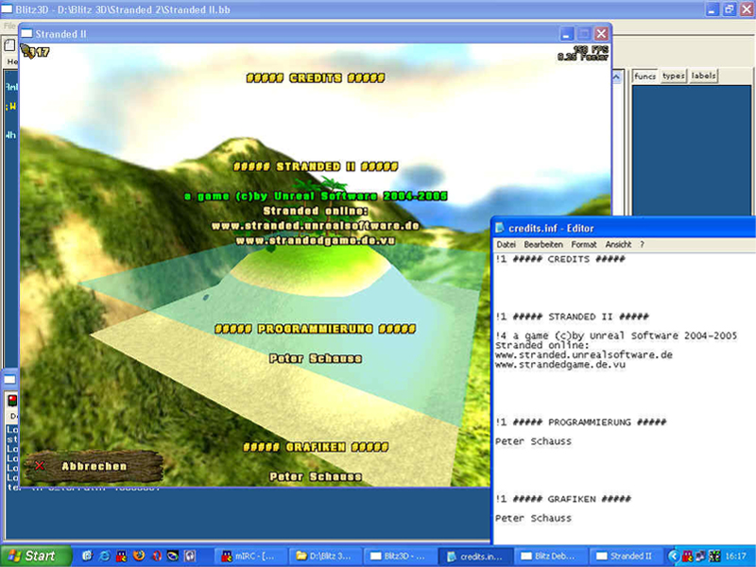Viewport: 756px width, 567px height.
Task: Open the Datei menu in Editor
Action: click(506, 244)
